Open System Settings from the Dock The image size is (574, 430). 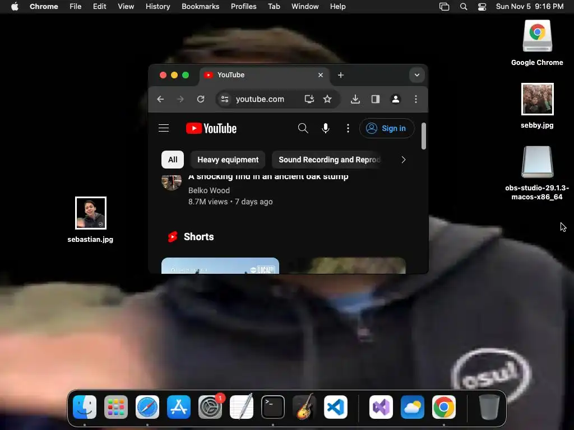(210, 407)
